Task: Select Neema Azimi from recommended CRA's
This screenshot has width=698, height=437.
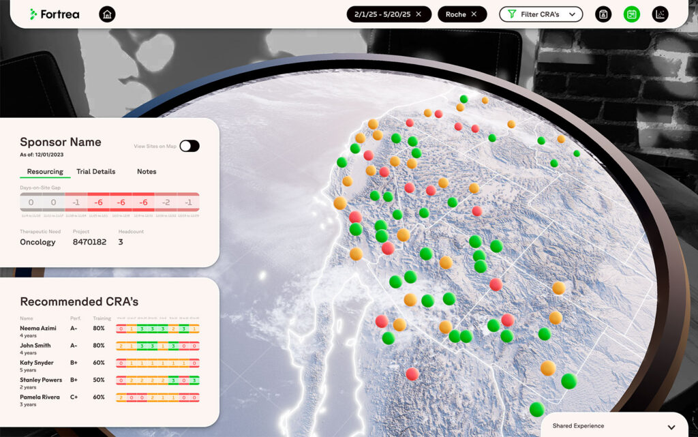Action: 37,329
